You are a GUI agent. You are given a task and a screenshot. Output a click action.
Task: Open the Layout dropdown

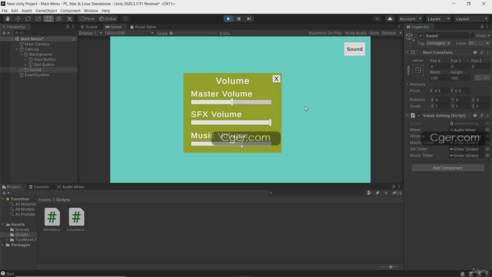pyautogui.click(x=471, y=19)
